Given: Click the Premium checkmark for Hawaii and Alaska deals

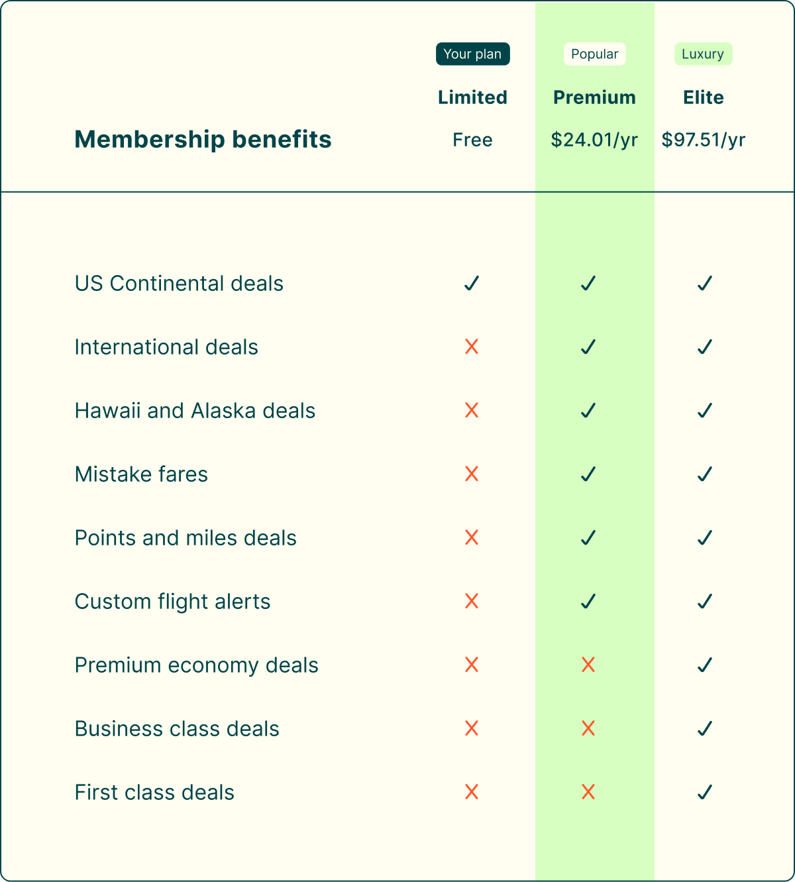Looking at the screenshot, I should pyautogui.click(x=588, y=410).
